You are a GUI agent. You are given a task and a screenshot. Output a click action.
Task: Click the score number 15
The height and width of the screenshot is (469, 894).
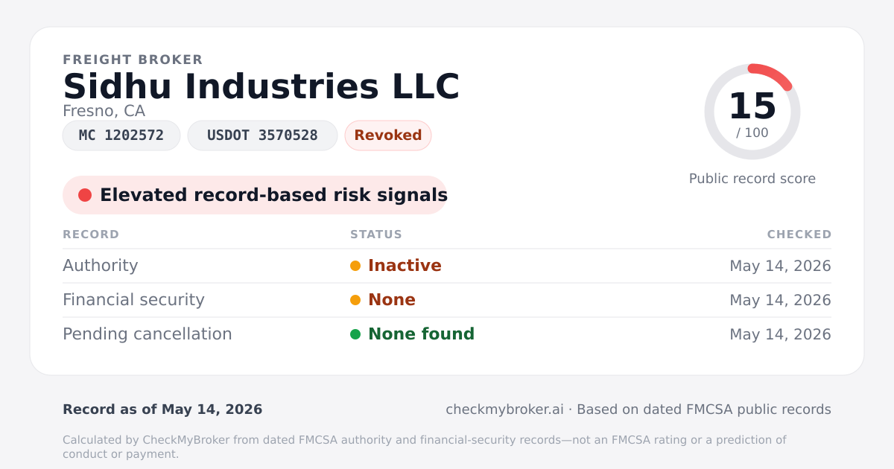coord(752,106)
